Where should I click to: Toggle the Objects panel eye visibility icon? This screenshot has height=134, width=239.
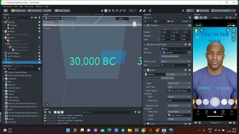point(36,18)
